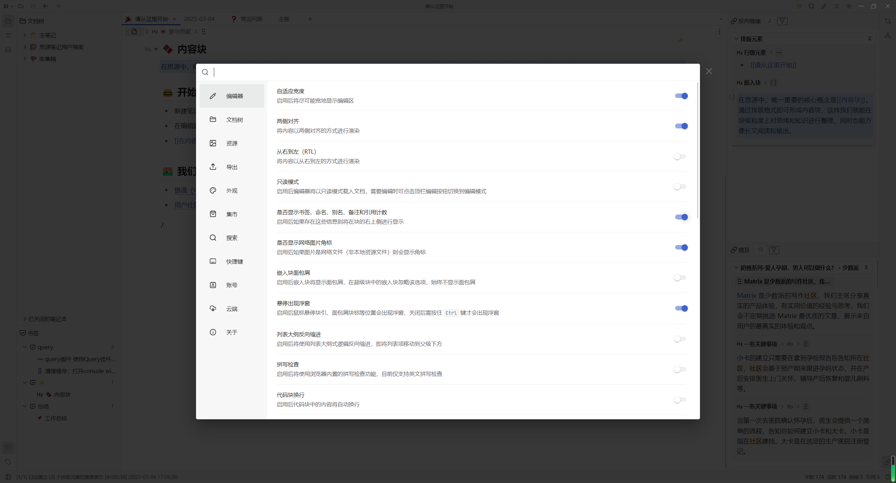Open the 外观 appearance settings section

[x=231, y=190]
